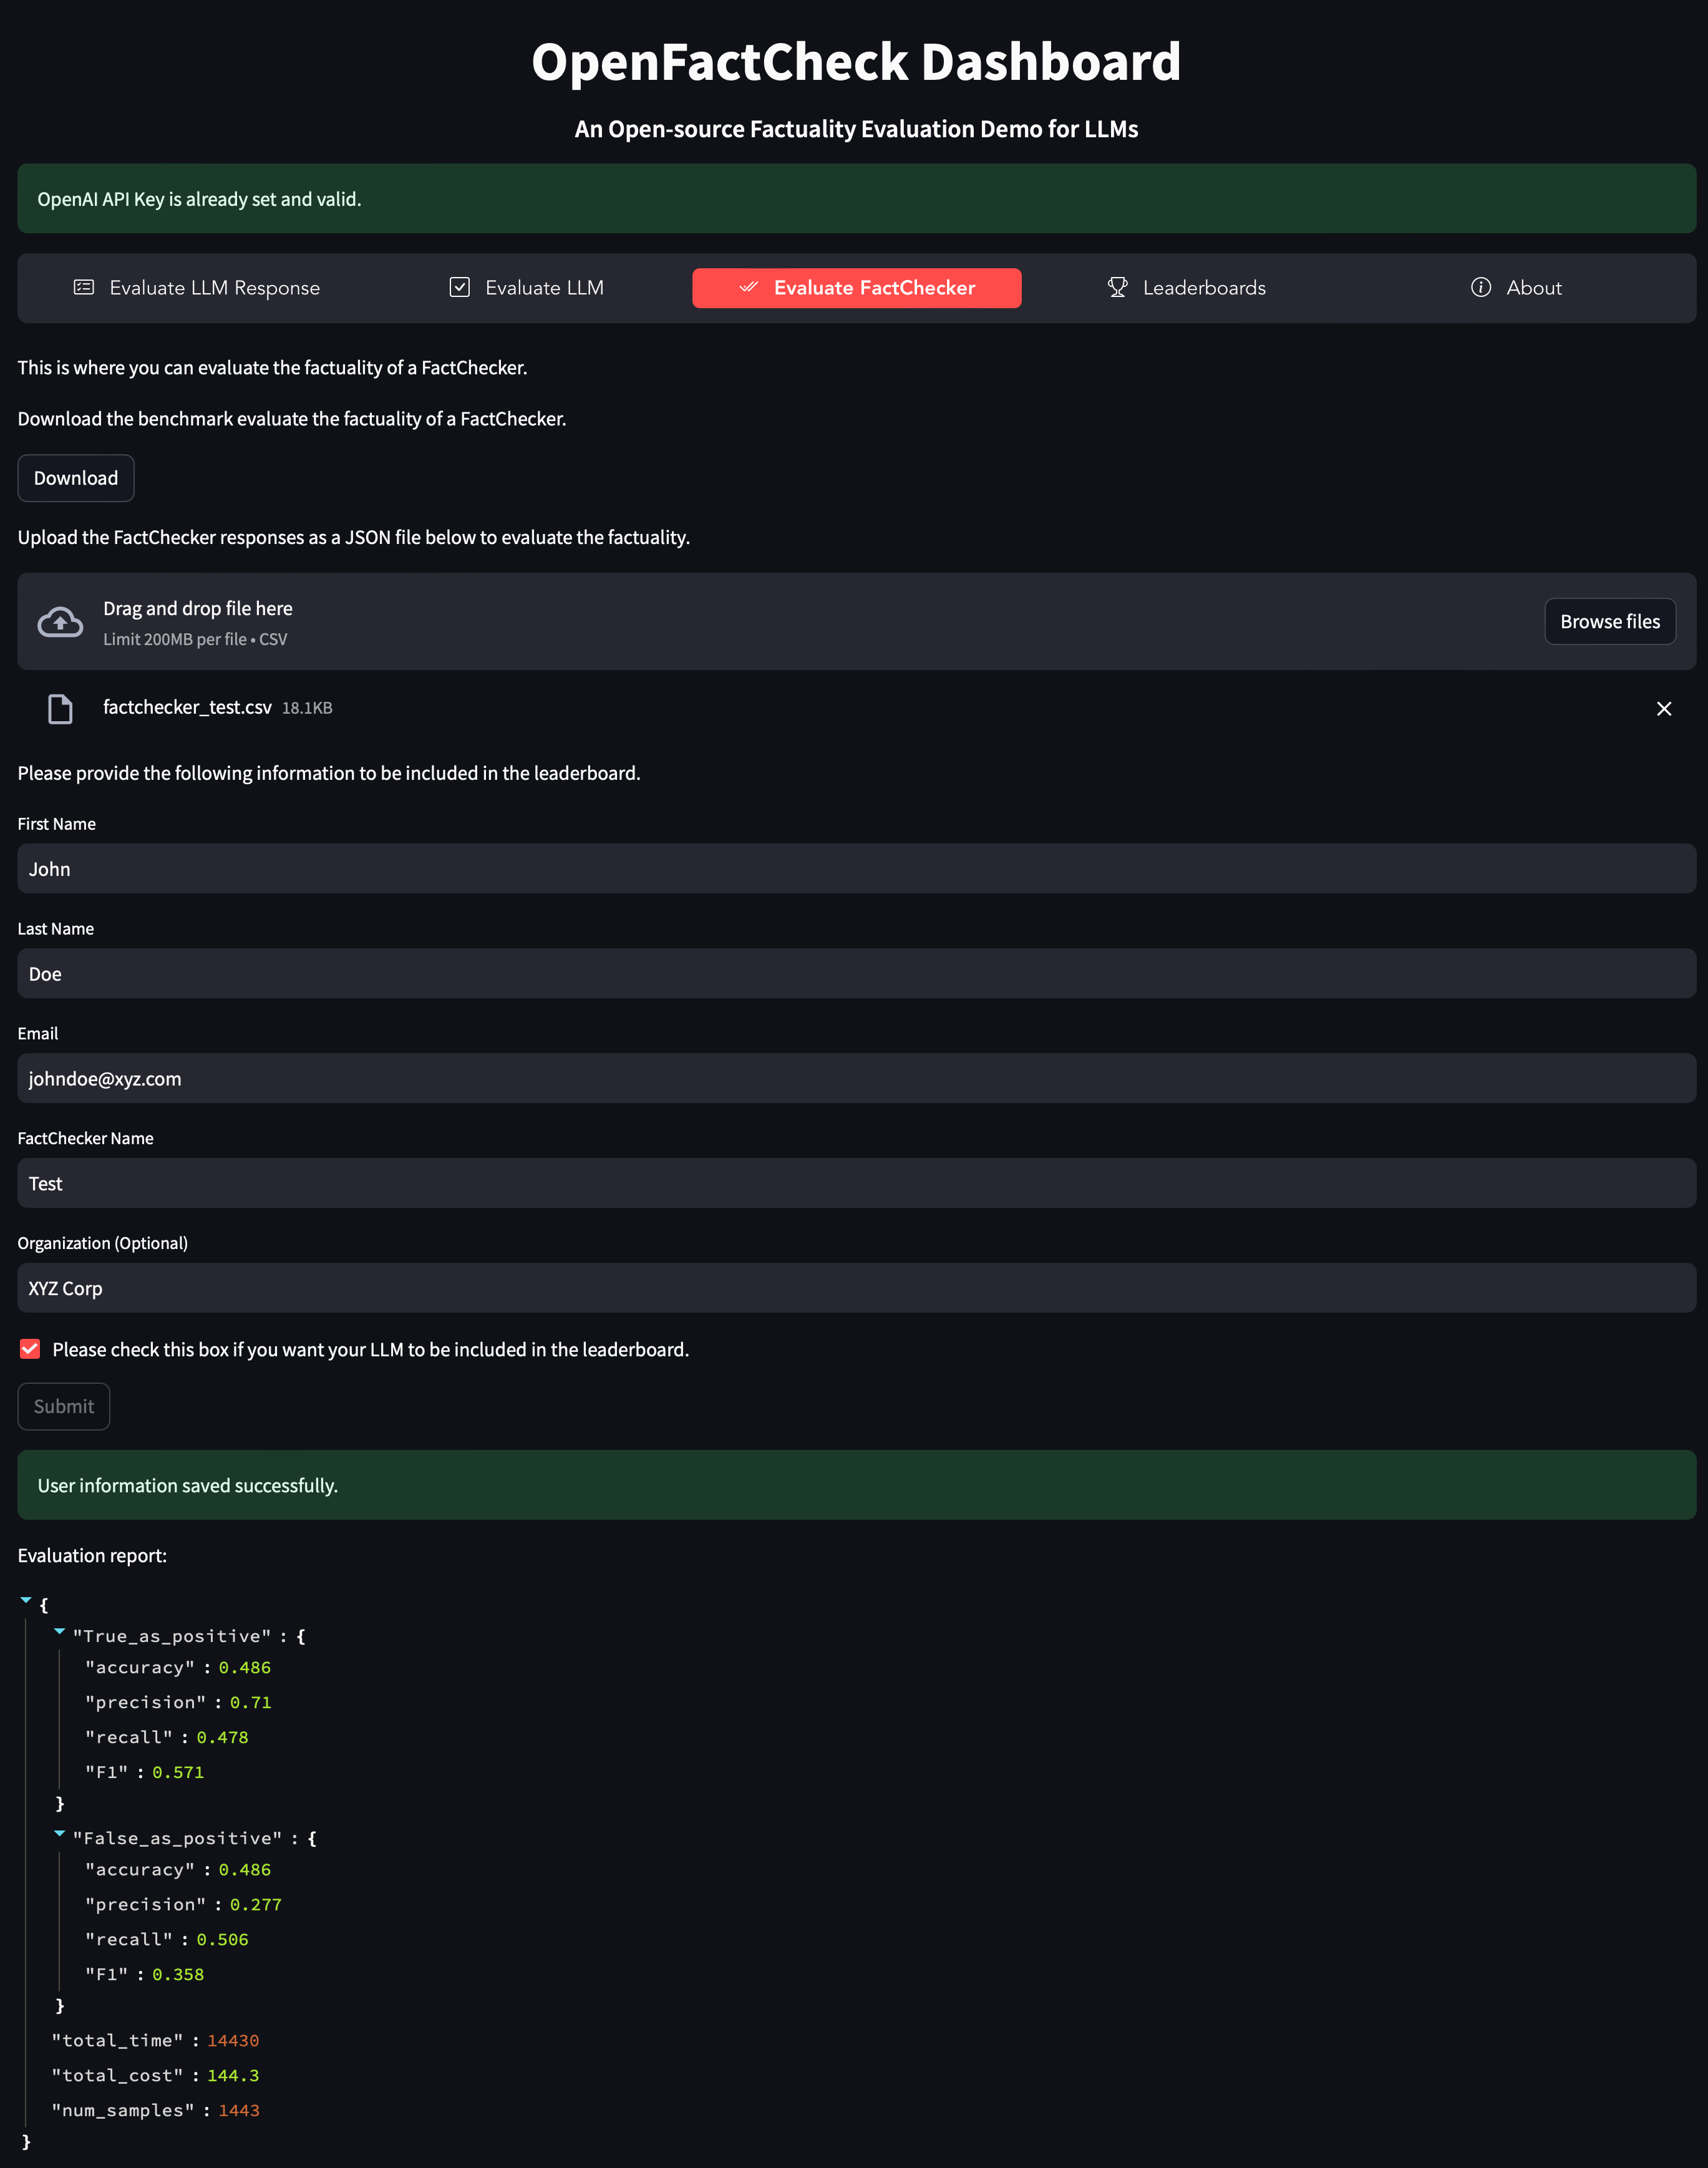This screenshot has height=2168, width=1708.
Task: Click the Organization (Optional) text field
Action: click(856, 1288)
